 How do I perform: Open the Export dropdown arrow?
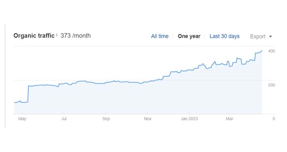[x=270, y=37]
